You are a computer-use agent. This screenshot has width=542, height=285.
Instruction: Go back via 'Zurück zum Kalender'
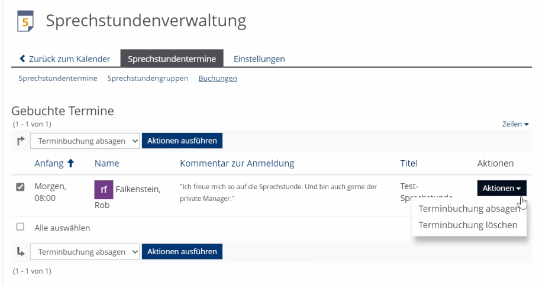pyautogui.click(x=64, y=59)
